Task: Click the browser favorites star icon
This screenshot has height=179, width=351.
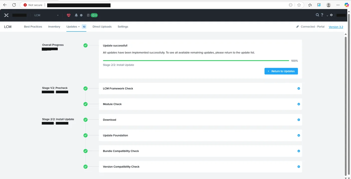Action: pos(299,5)
